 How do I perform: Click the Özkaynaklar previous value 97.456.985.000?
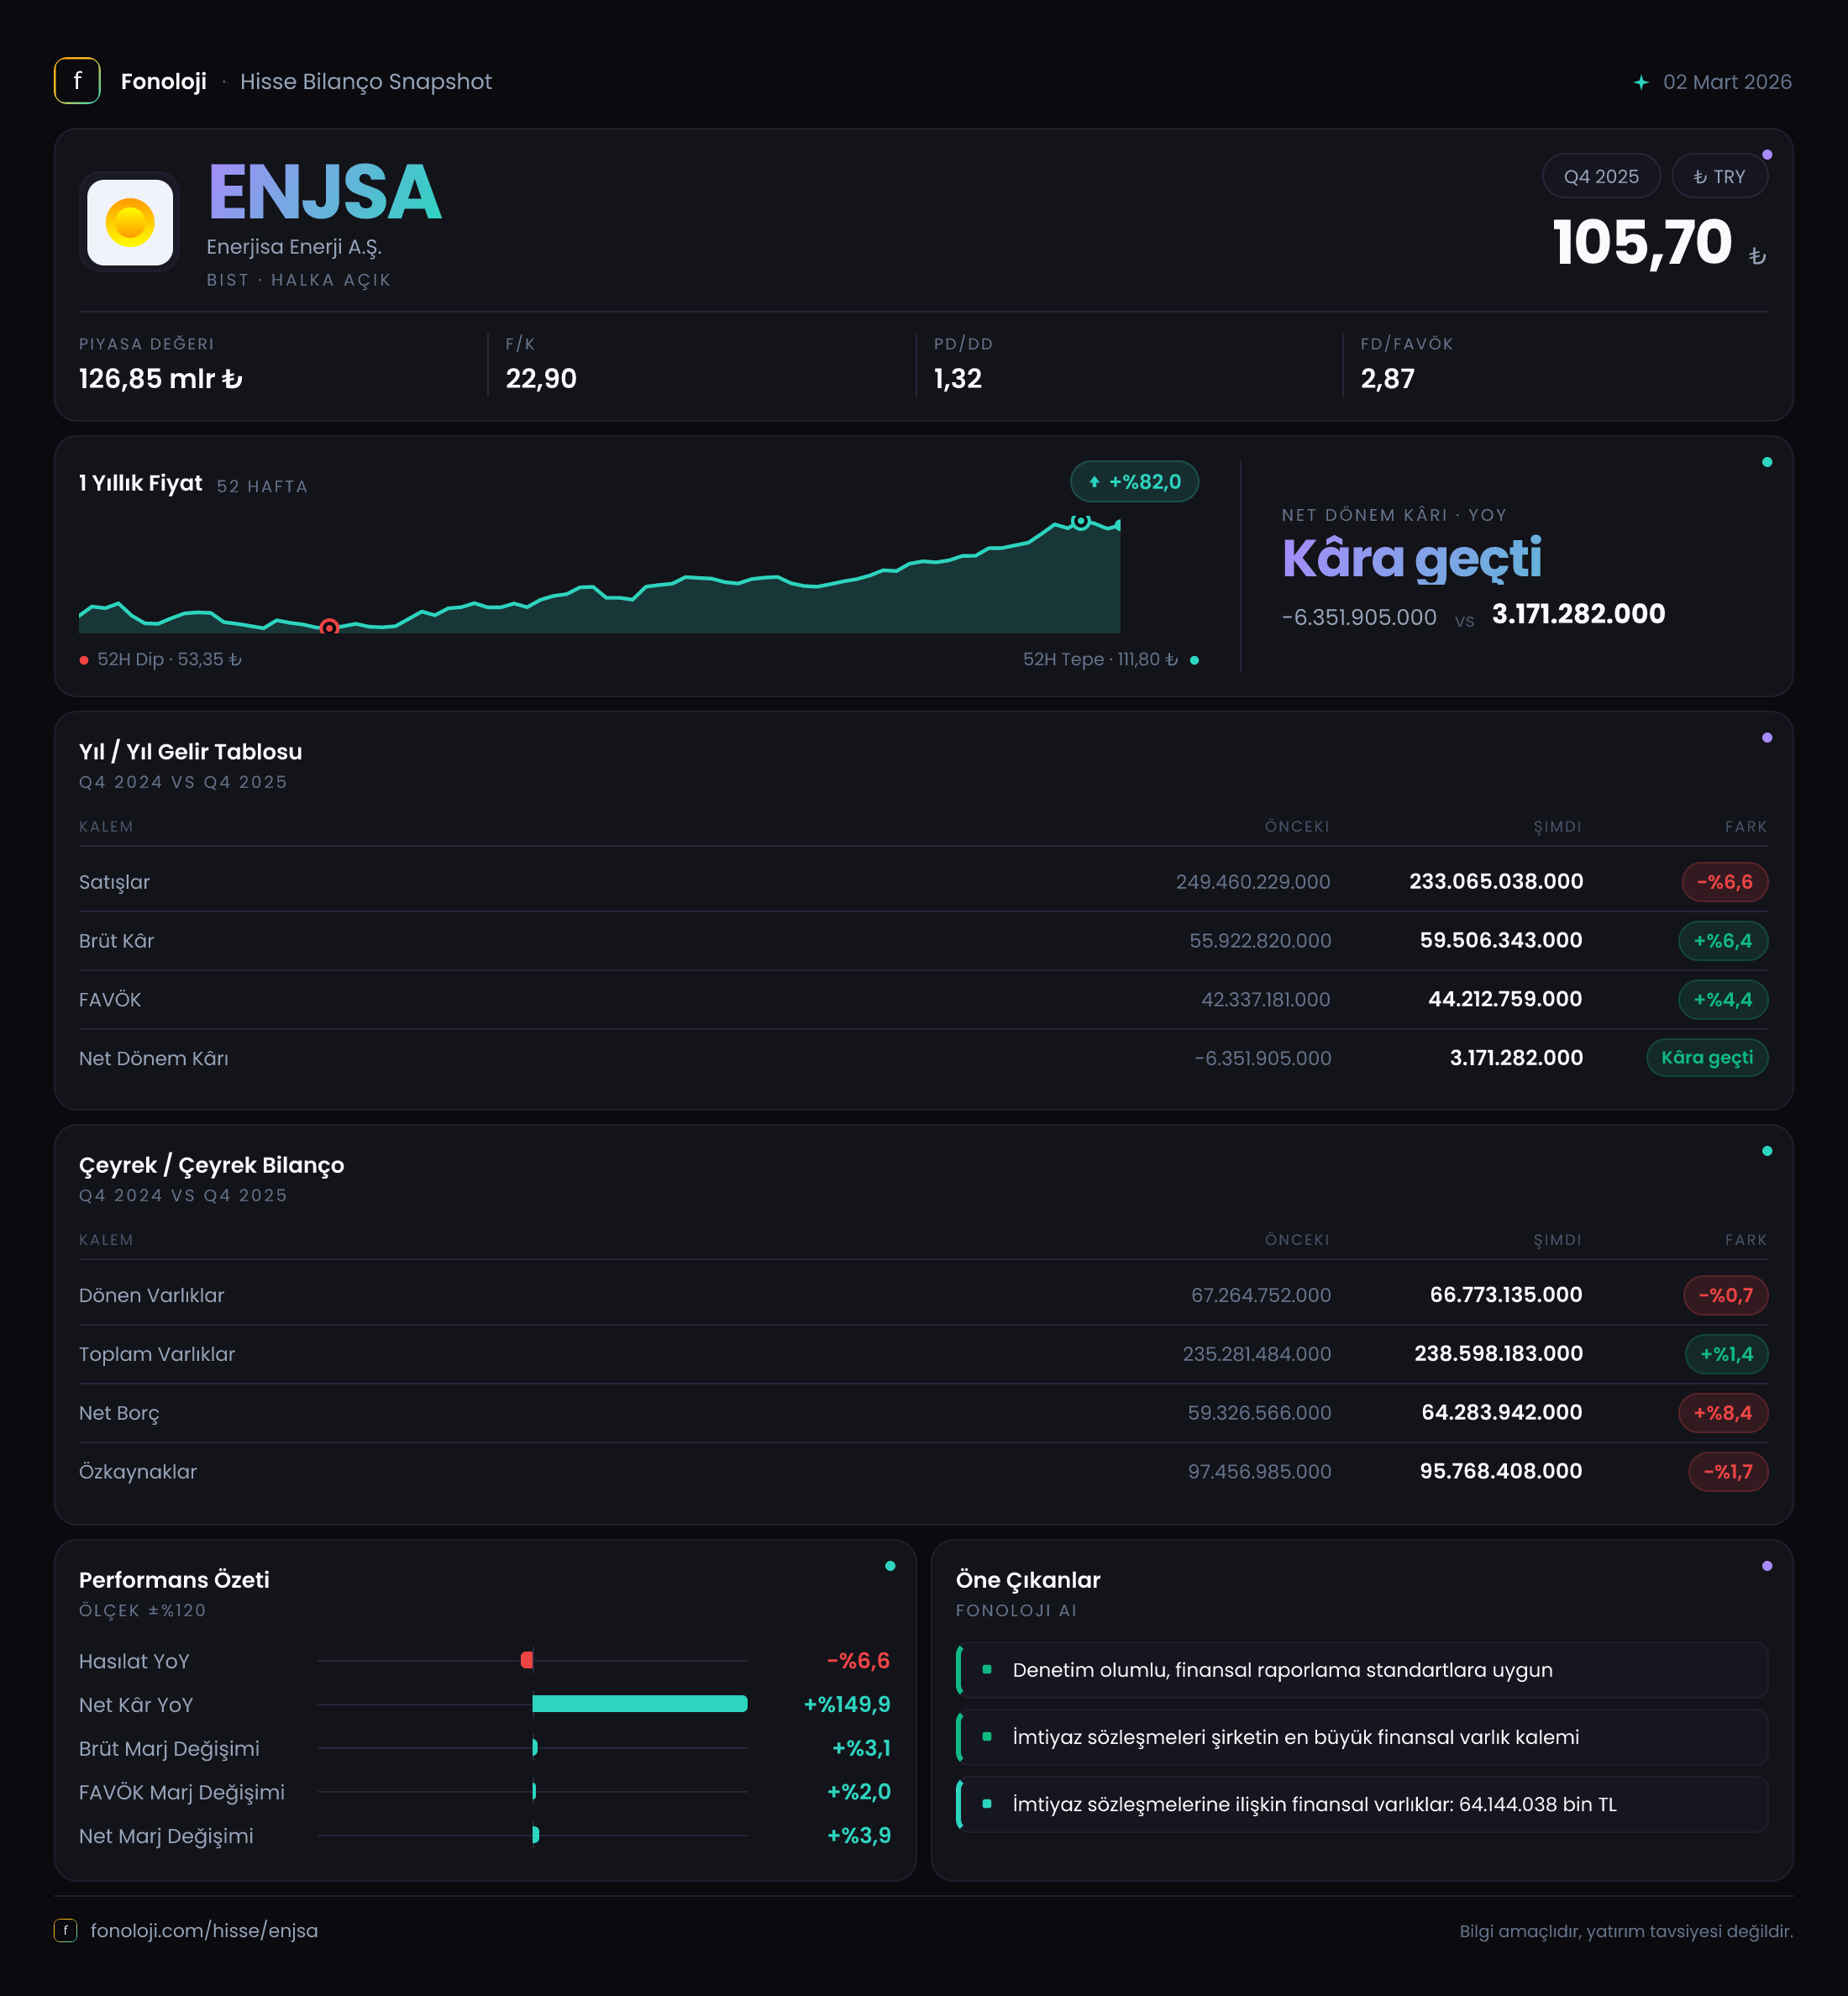point(1260,1472)
